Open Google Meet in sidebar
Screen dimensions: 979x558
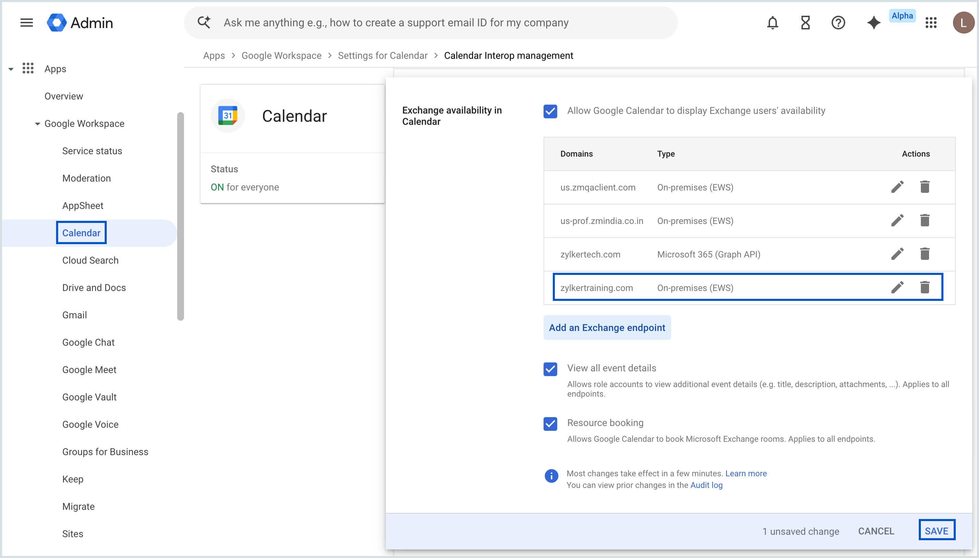tap(89, 370)
